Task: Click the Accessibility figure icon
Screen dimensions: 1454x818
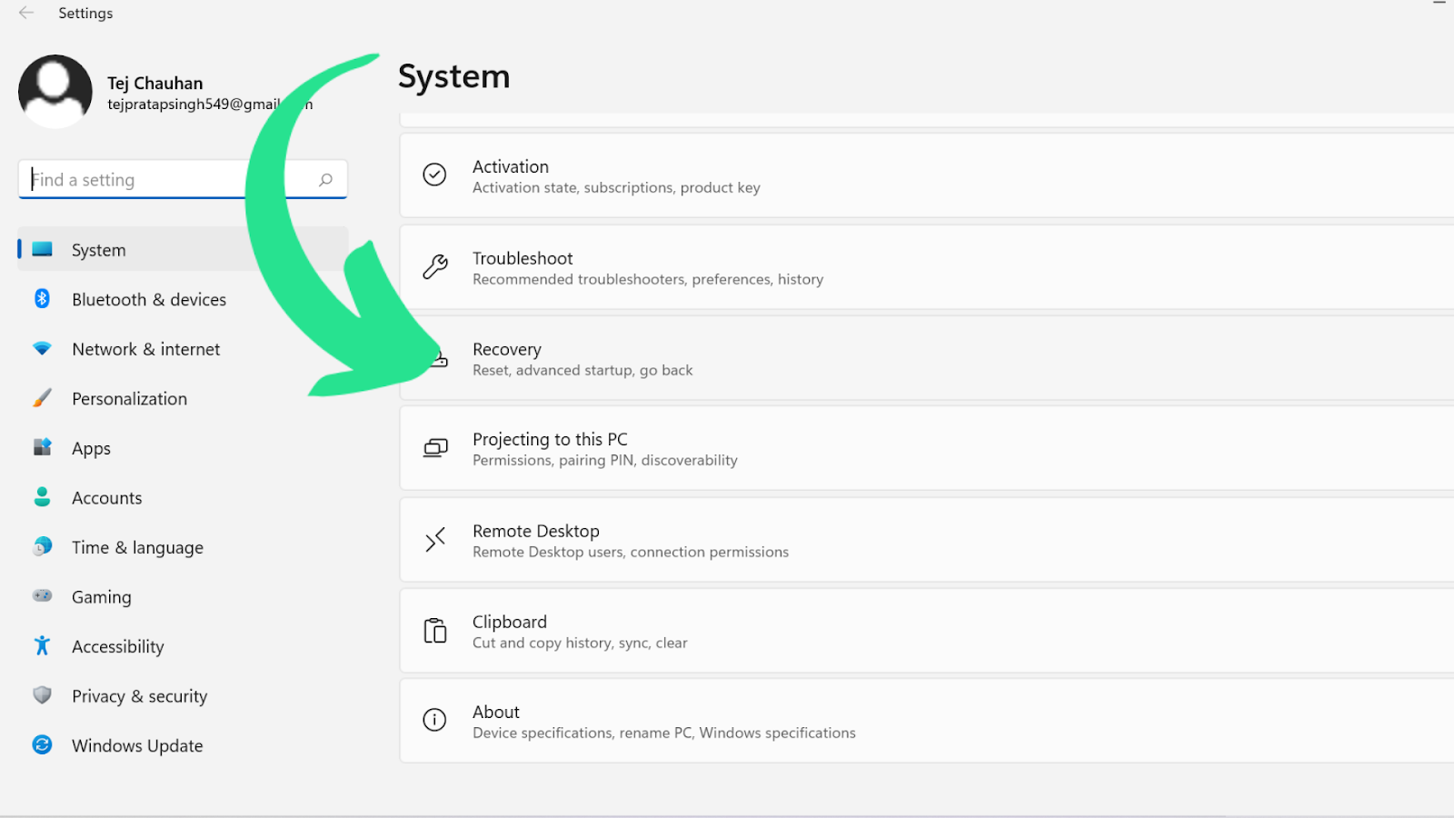Action: click(x=42, y=645)
